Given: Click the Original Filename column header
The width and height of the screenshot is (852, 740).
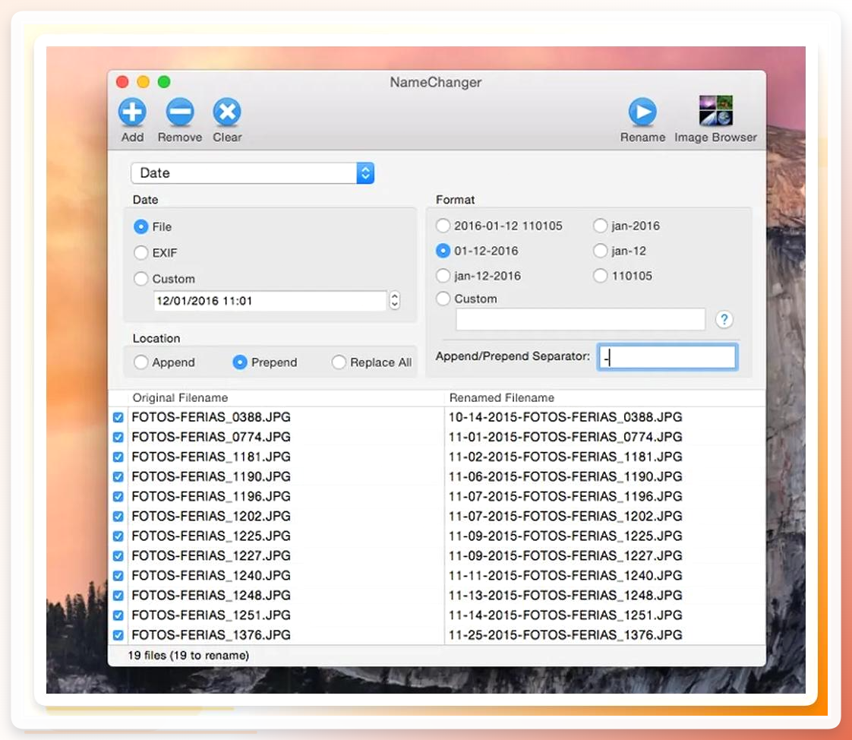Looking at the screenshot, I should click(180, 398).
